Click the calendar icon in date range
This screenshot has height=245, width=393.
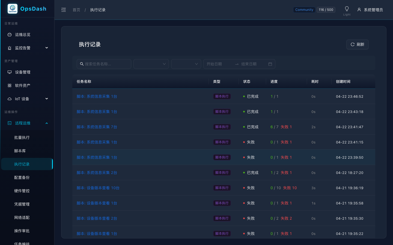click(270, 64)
